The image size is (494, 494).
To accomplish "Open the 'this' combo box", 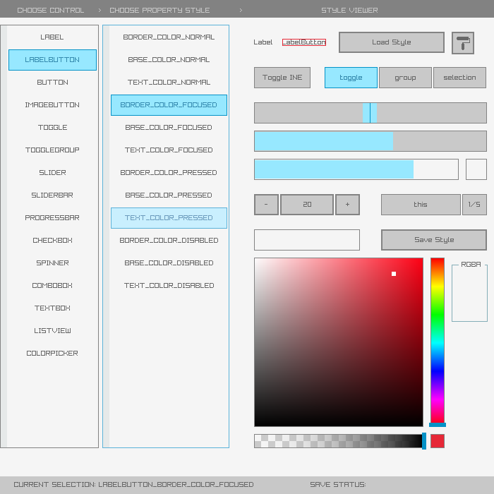I will pyautogui.click(x=421, y=205).
